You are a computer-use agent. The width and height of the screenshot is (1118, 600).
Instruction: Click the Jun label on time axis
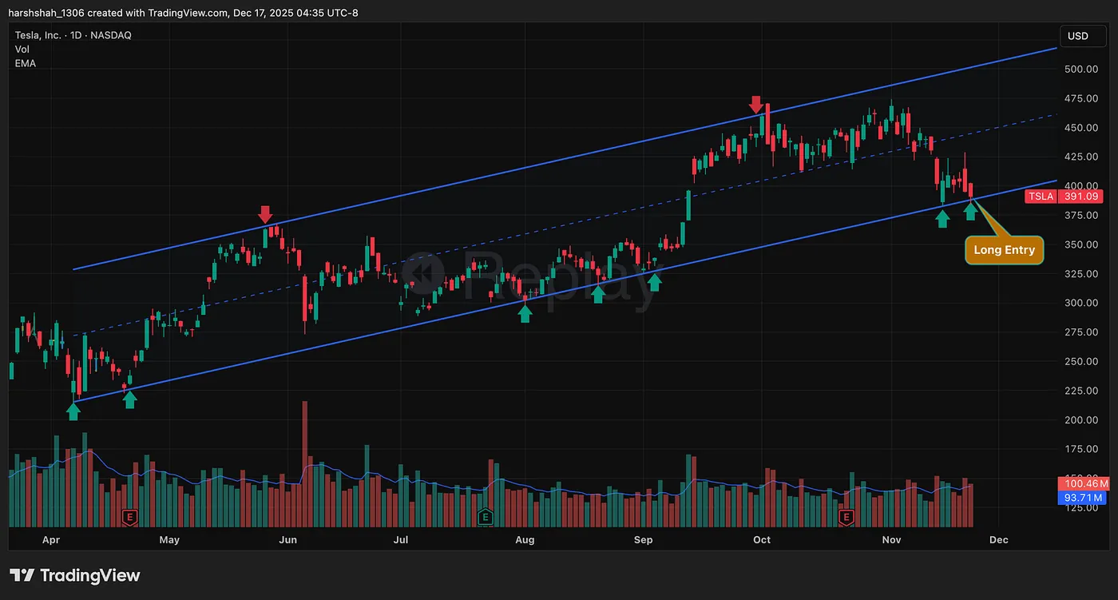[x=287, y=540]
